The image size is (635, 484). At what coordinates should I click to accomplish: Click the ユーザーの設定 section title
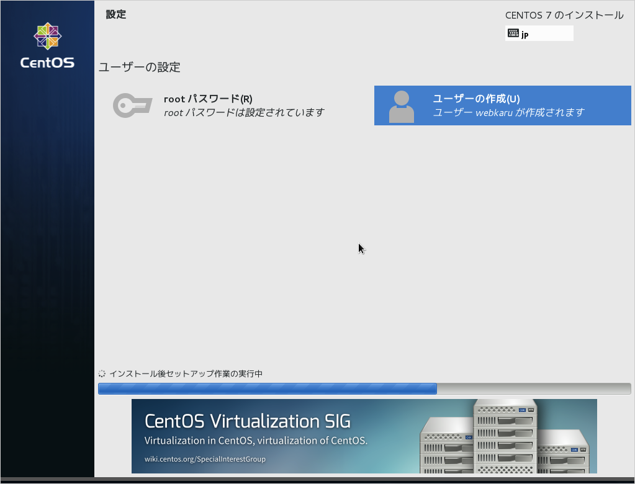139,67
